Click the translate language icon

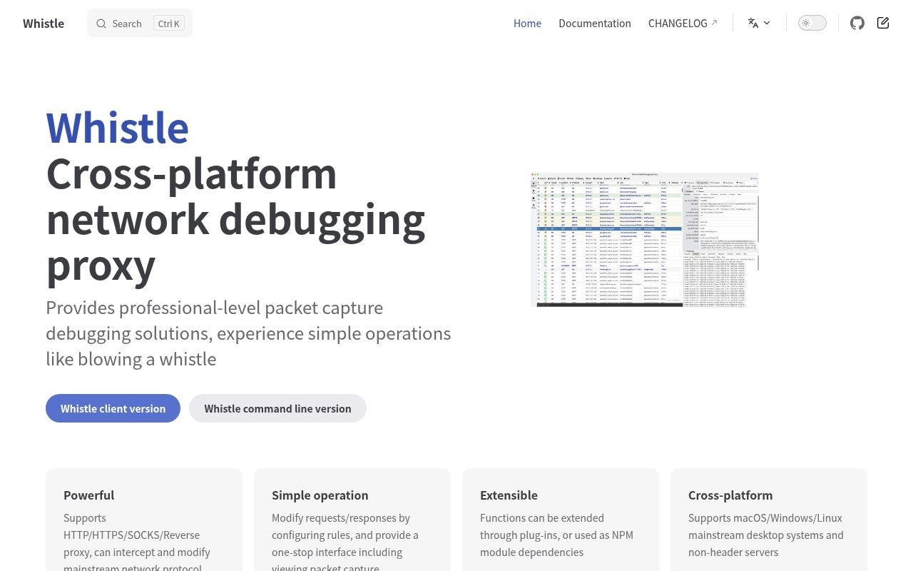(753, 23)
